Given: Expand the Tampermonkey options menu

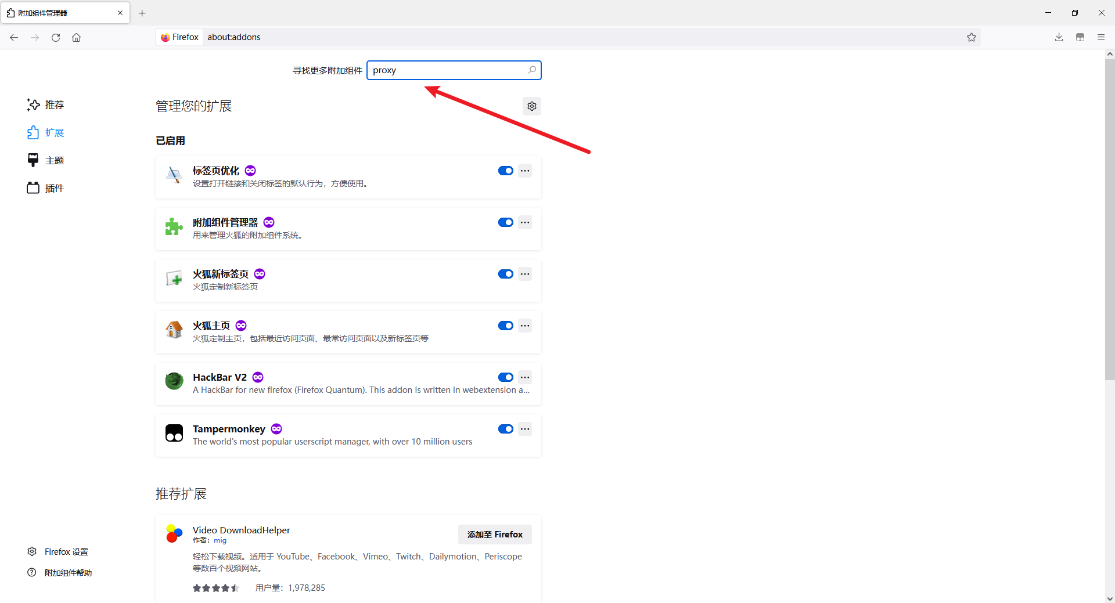Looking at the screenshot, I should pyautogui.click(x=525, y=429).
